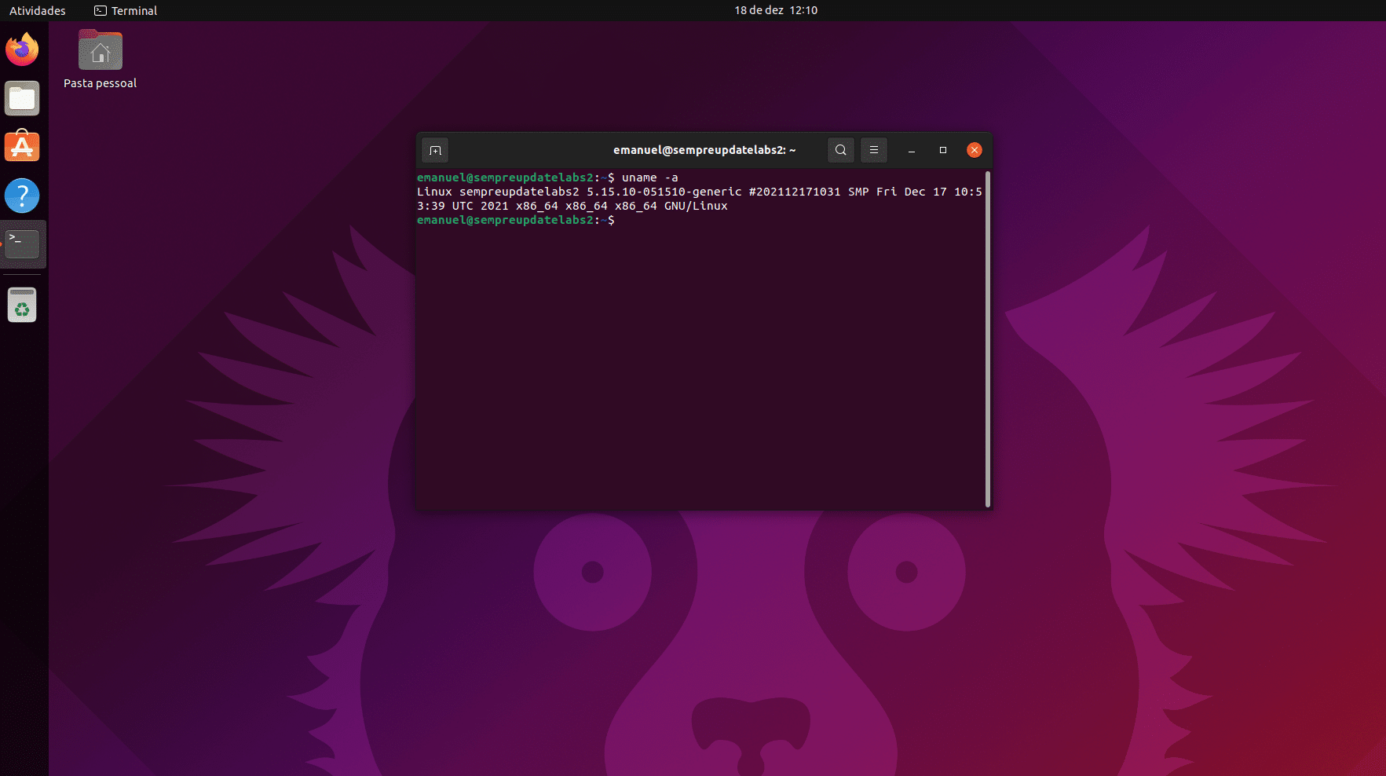Image resolution: width=1386 pixels, height=776 pixels.
Task: Click the terminal window vertical scrollbar
Action: click(x=988, y=339)
